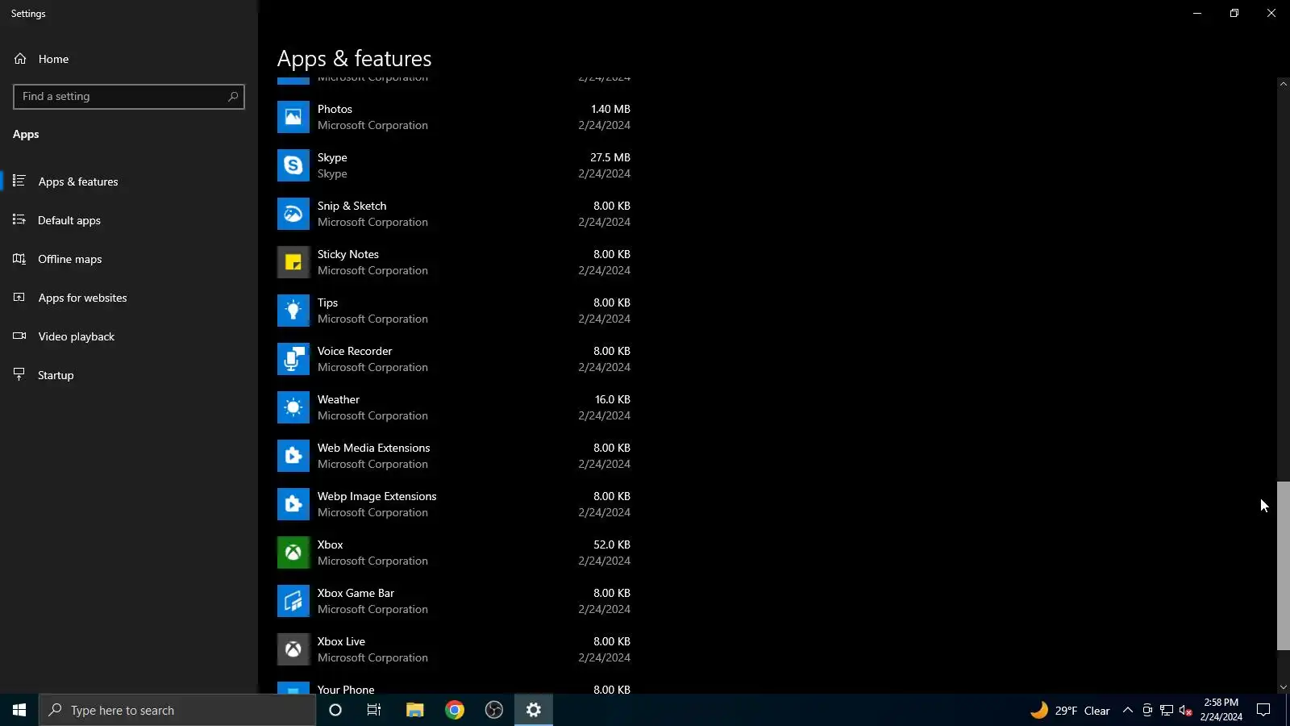Click the Xbox Game Bar icon

(x=293, y=601)
